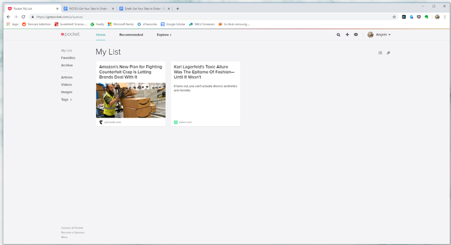This screenshot has width=451, height=245.
Task: Click the dark square E extension icon
Action: click(x=404, y=17)
